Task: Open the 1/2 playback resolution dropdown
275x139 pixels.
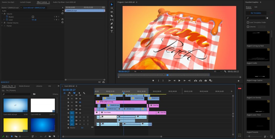Action: click(218, 72)
